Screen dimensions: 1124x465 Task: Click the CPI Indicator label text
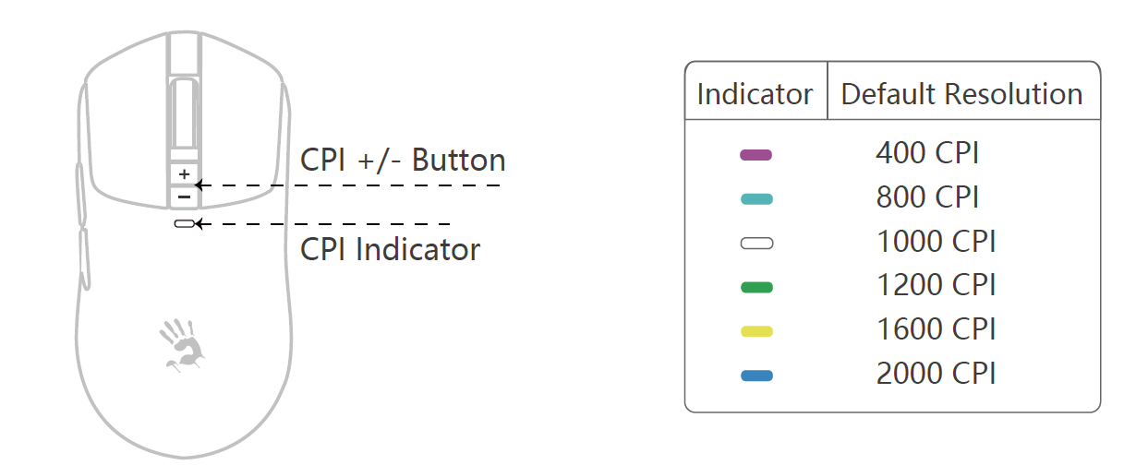pyautogui.click(x=391, y=249)
